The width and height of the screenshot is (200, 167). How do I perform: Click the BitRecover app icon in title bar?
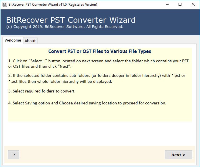[x=5, y=5]
